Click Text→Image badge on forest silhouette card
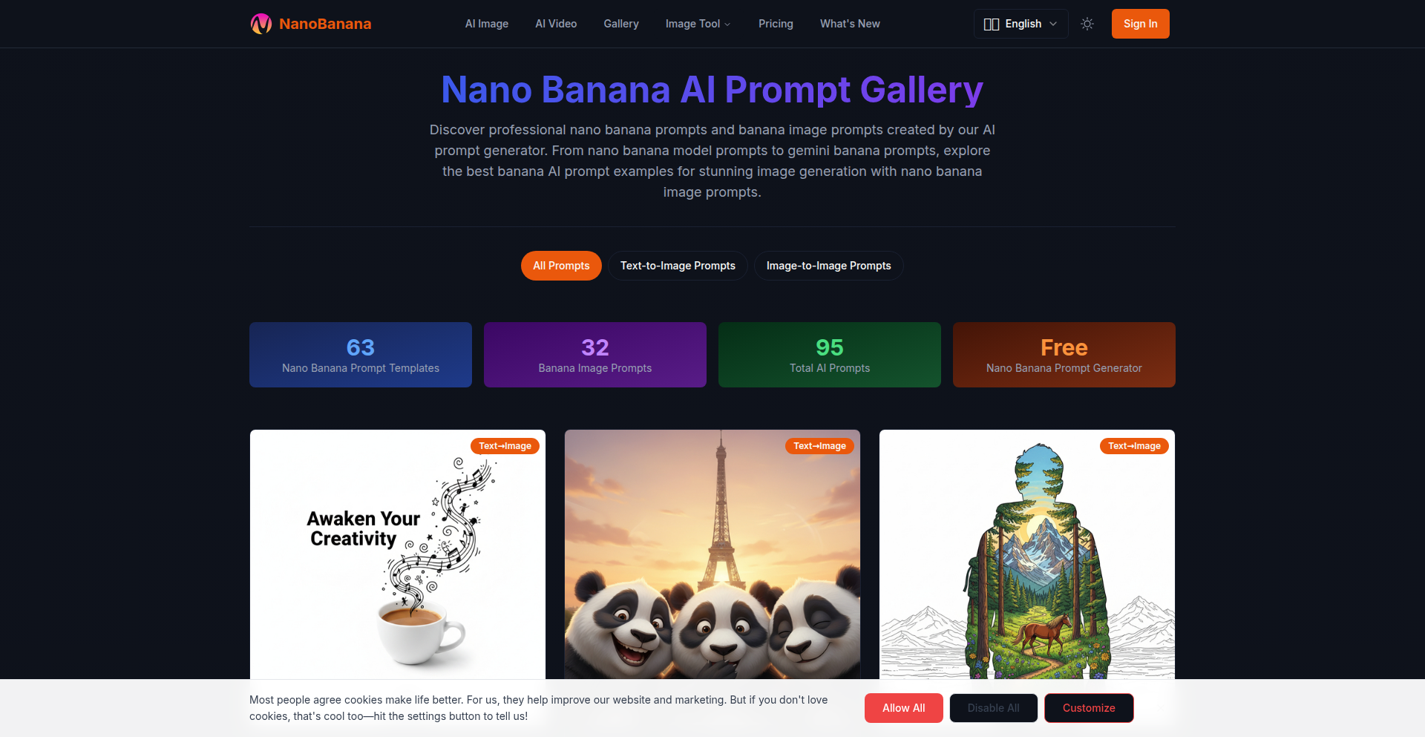This screenshot has width=1425, height=737. [x=1134, y=446]
